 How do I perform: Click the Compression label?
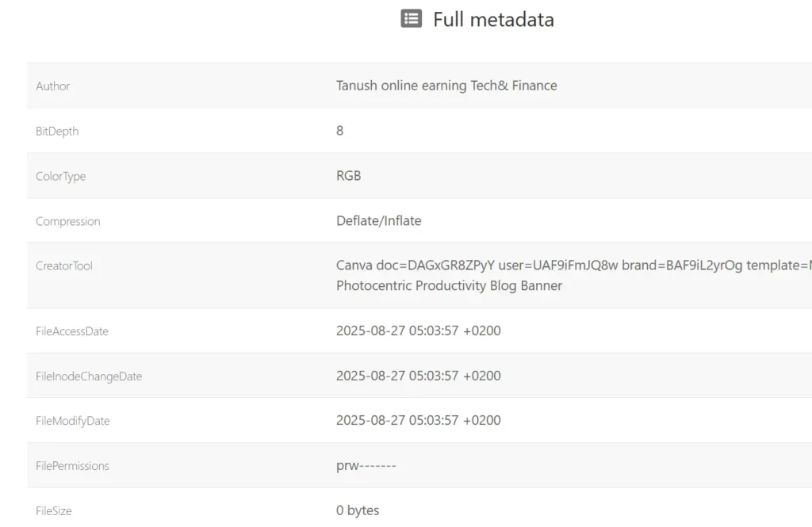[x=68, y=221]
